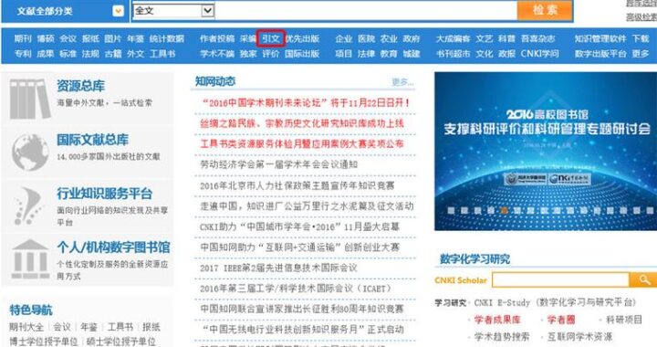
Task: Open 博士学位授予单位 under 特色导航
Action: click(44, 342)
